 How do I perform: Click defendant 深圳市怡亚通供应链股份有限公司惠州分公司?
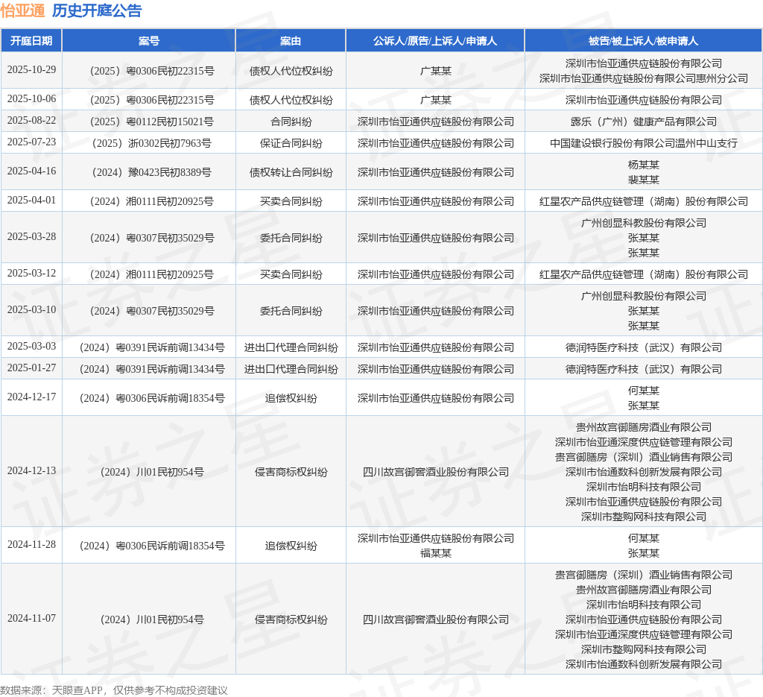643,78
